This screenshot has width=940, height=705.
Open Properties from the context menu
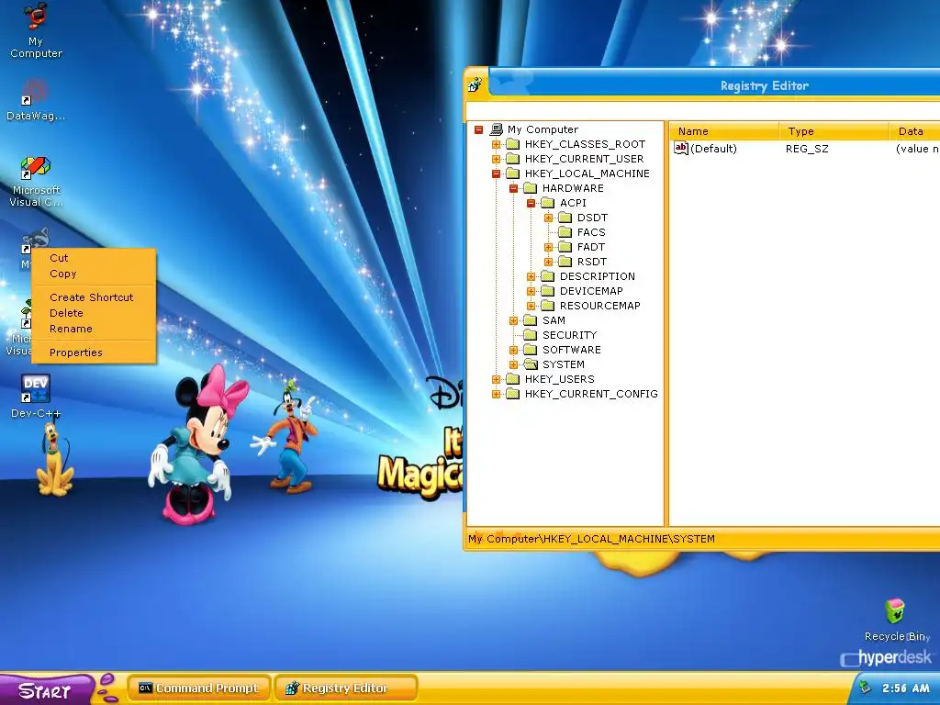[94, 352]
